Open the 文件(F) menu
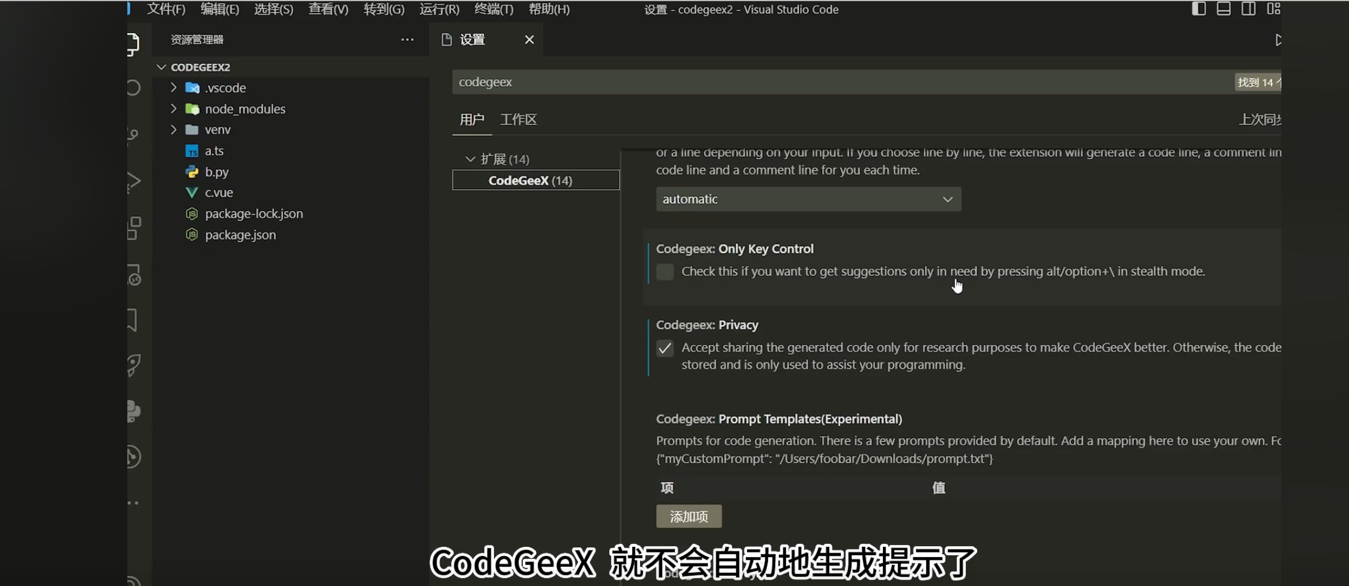The width and height of the screenshot is (1349, 586). 166,9
